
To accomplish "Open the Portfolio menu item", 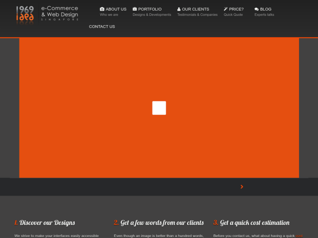I will [150, 9].
